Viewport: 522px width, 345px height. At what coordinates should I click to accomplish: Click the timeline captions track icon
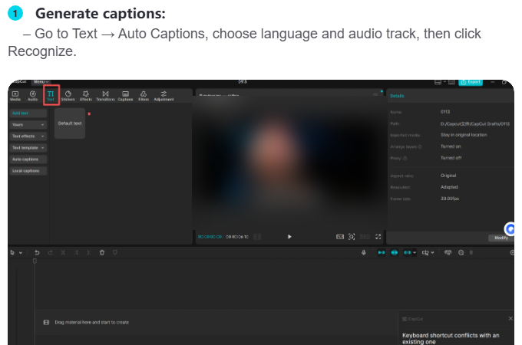pyautogui.click(x=448, y=252)
